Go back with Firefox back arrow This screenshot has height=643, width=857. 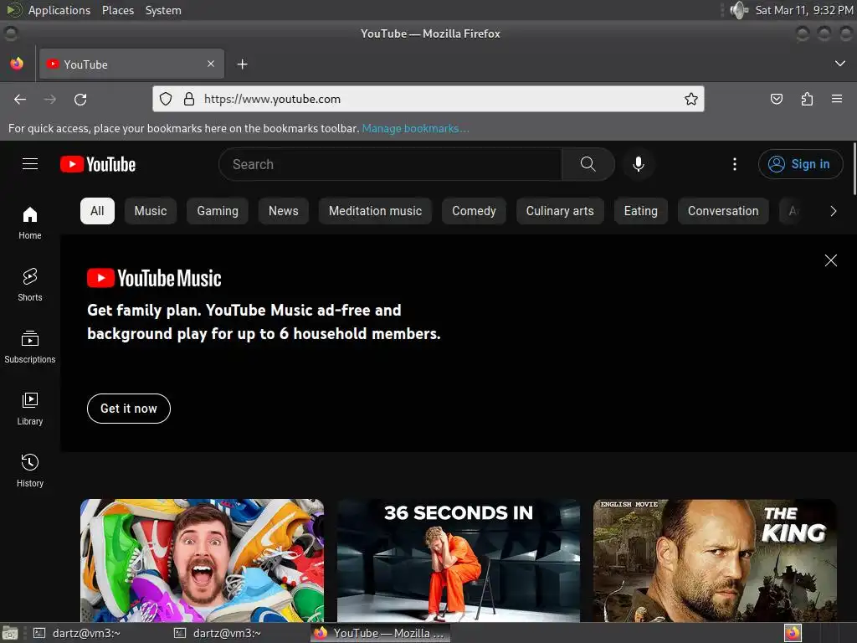coord(20,99)
